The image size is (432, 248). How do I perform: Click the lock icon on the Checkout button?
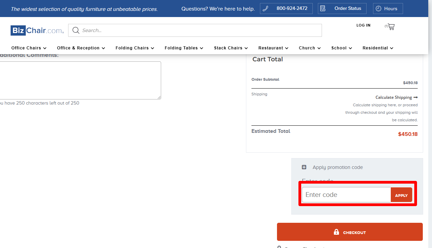[336, 232]
